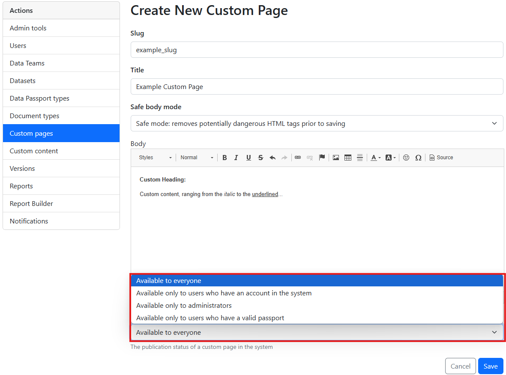
Task: Click into the Slug input field
Action: [x=317, y=50]
